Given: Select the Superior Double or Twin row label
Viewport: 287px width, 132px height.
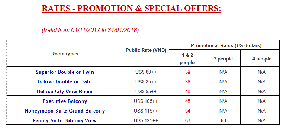Looking at the screenshot, I should [x=65, y=72].
